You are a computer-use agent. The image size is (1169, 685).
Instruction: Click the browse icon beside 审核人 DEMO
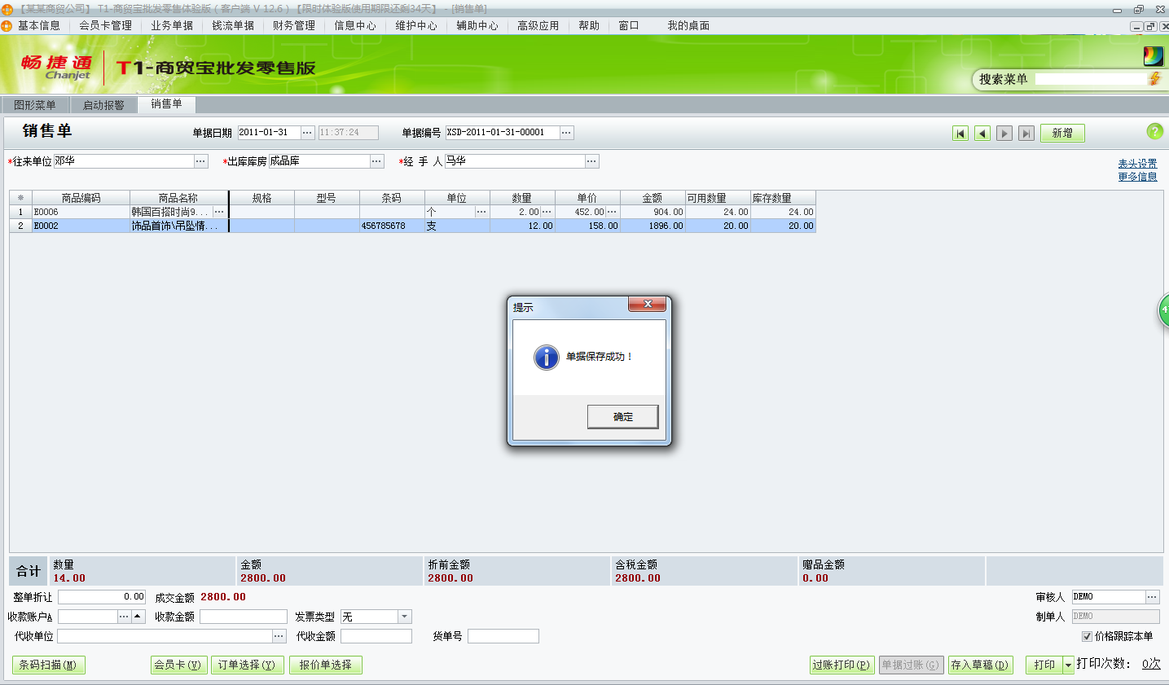coord(1152,596)
